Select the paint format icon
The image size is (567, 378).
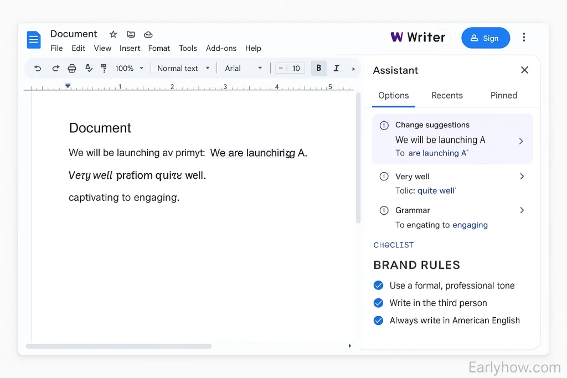pyautogui.click(x=104, y=69)
